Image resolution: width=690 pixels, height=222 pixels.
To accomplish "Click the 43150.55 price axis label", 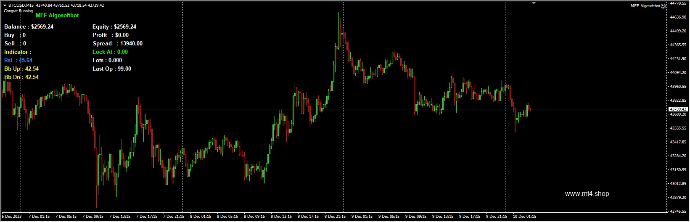I will [678, 170].
